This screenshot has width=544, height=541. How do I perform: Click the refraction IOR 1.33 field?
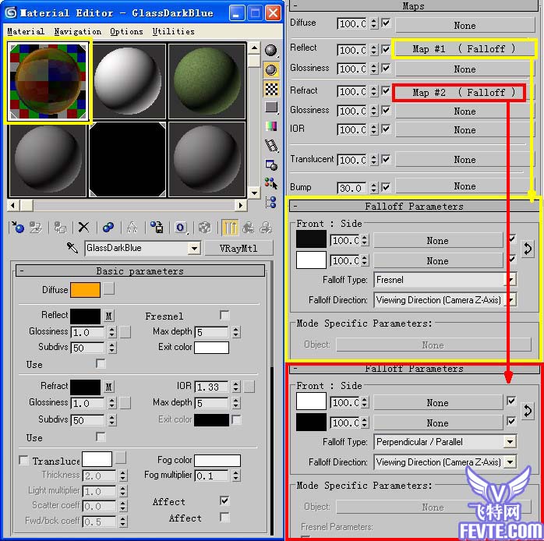click(212, 387)
